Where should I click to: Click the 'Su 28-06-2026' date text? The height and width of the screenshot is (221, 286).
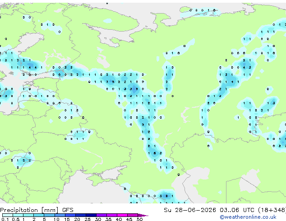[x=190, y=210]
